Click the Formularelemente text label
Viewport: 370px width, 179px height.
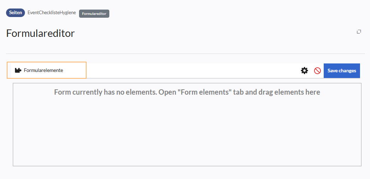pyautogui.click(x=43, y=70)
